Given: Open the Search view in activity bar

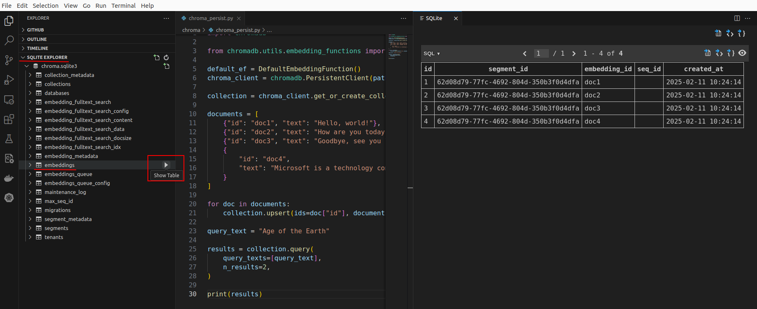Looking at the screenshot, I should [x=9, y=40].
